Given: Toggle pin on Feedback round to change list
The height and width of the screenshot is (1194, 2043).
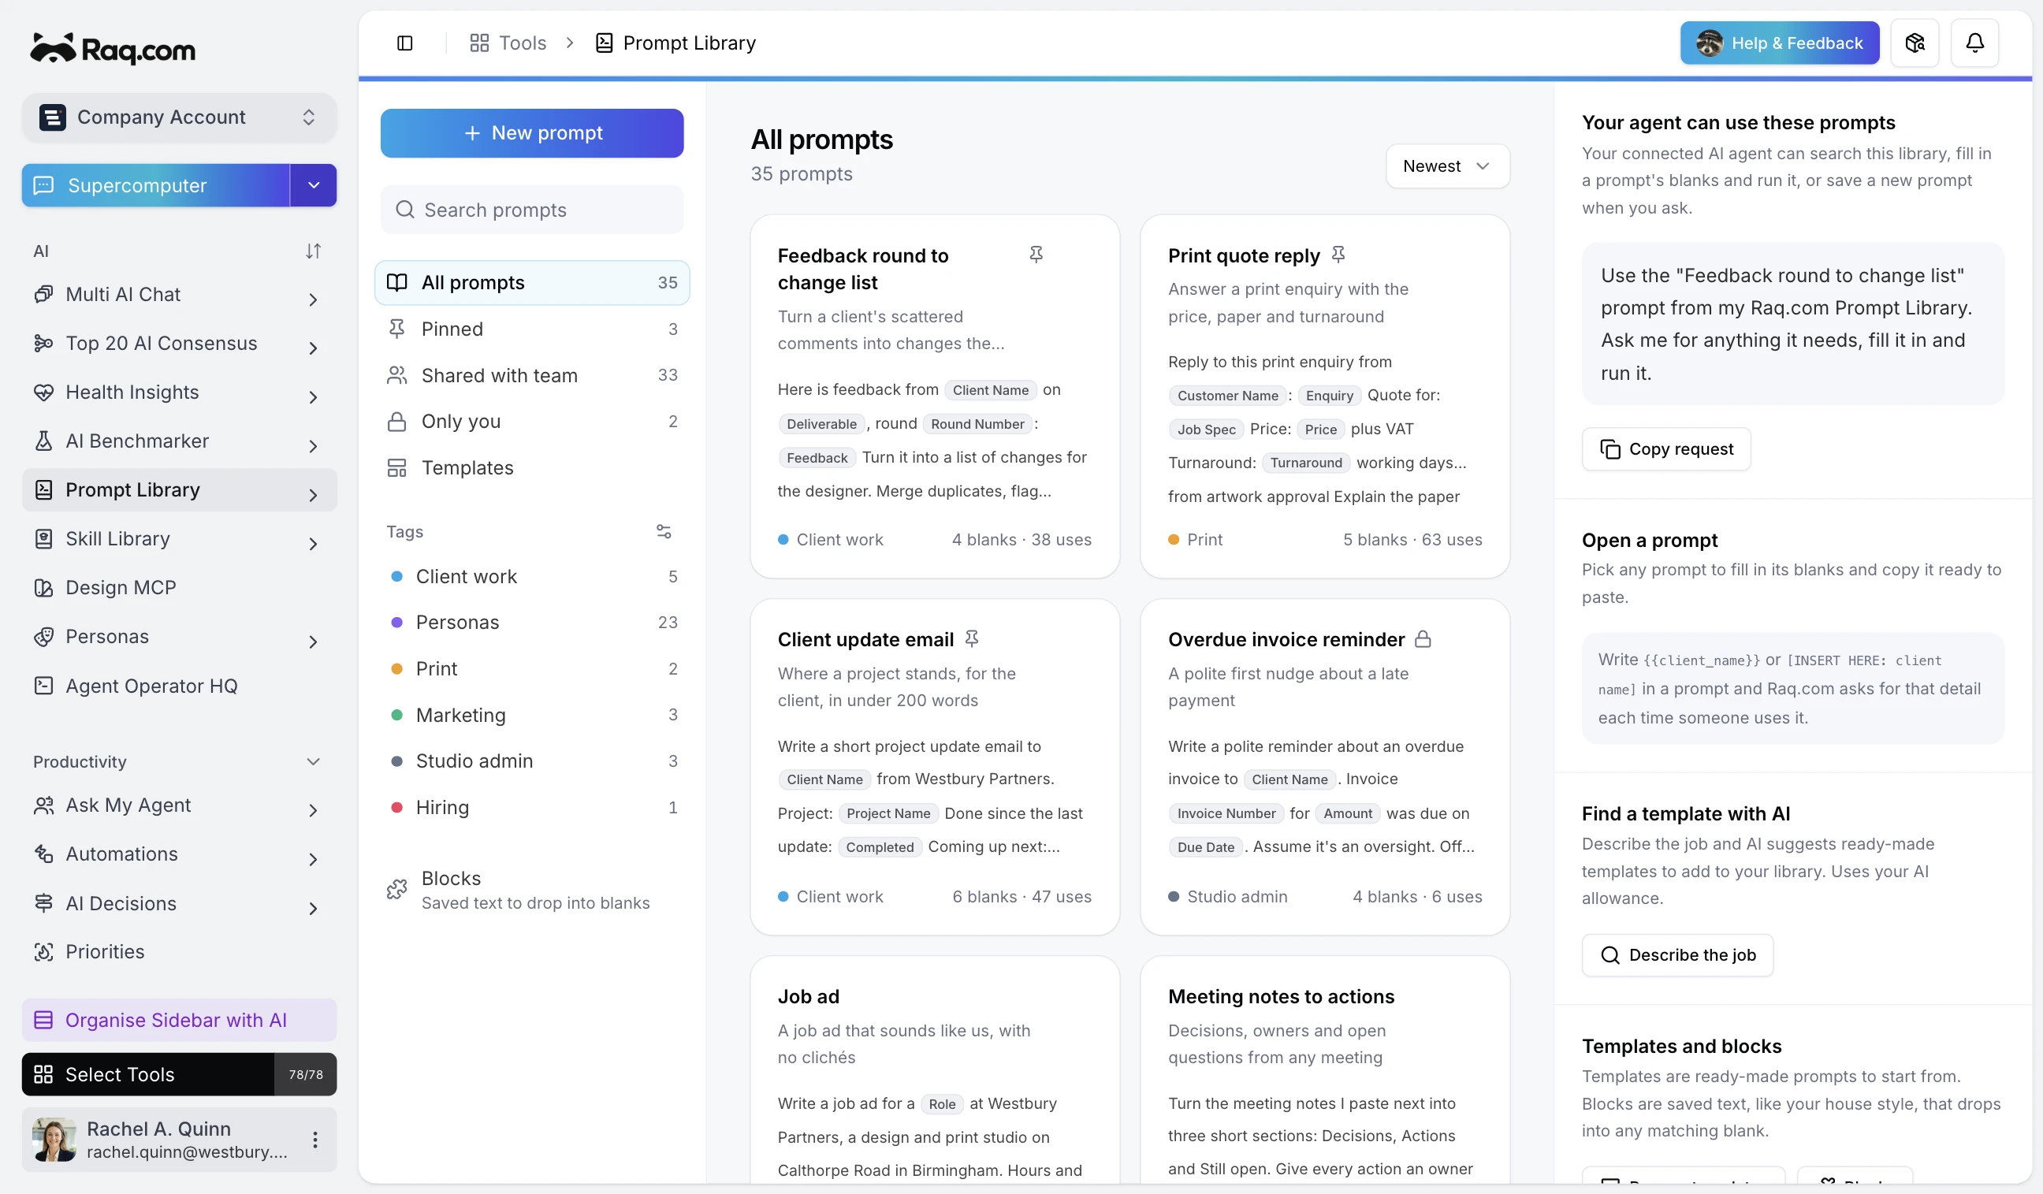Looking at the screenshot, I should [x=1035, y=255].
